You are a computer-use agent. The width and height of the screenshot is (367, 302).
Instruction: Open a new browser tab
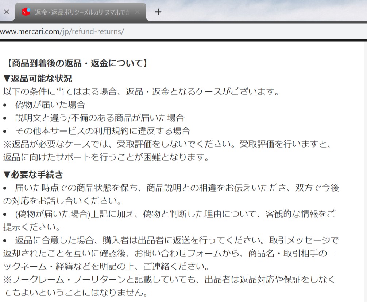click(x=158, y=12)
